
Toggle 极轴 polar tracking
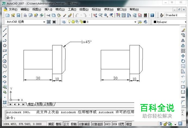[x=74, y=124]
